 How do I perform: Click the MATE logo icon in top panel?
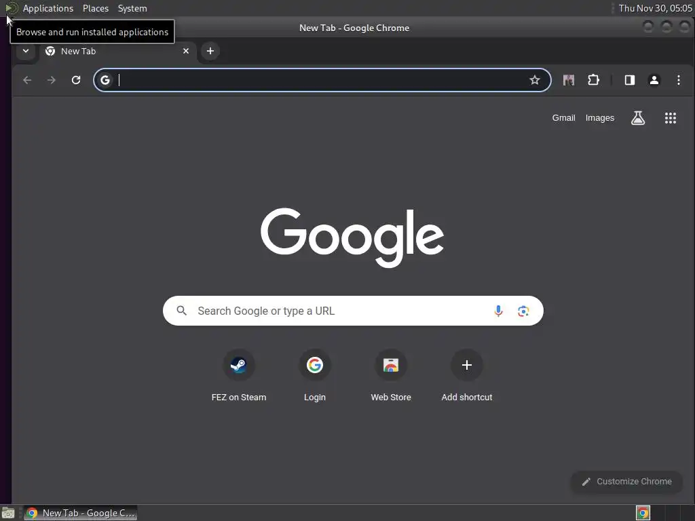coord(11,8)
